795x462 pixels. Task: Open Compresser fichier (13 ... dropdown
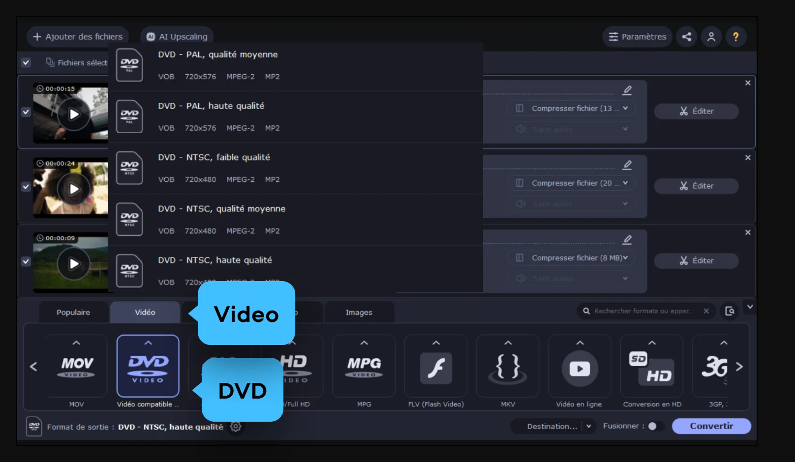click(571, 108)
